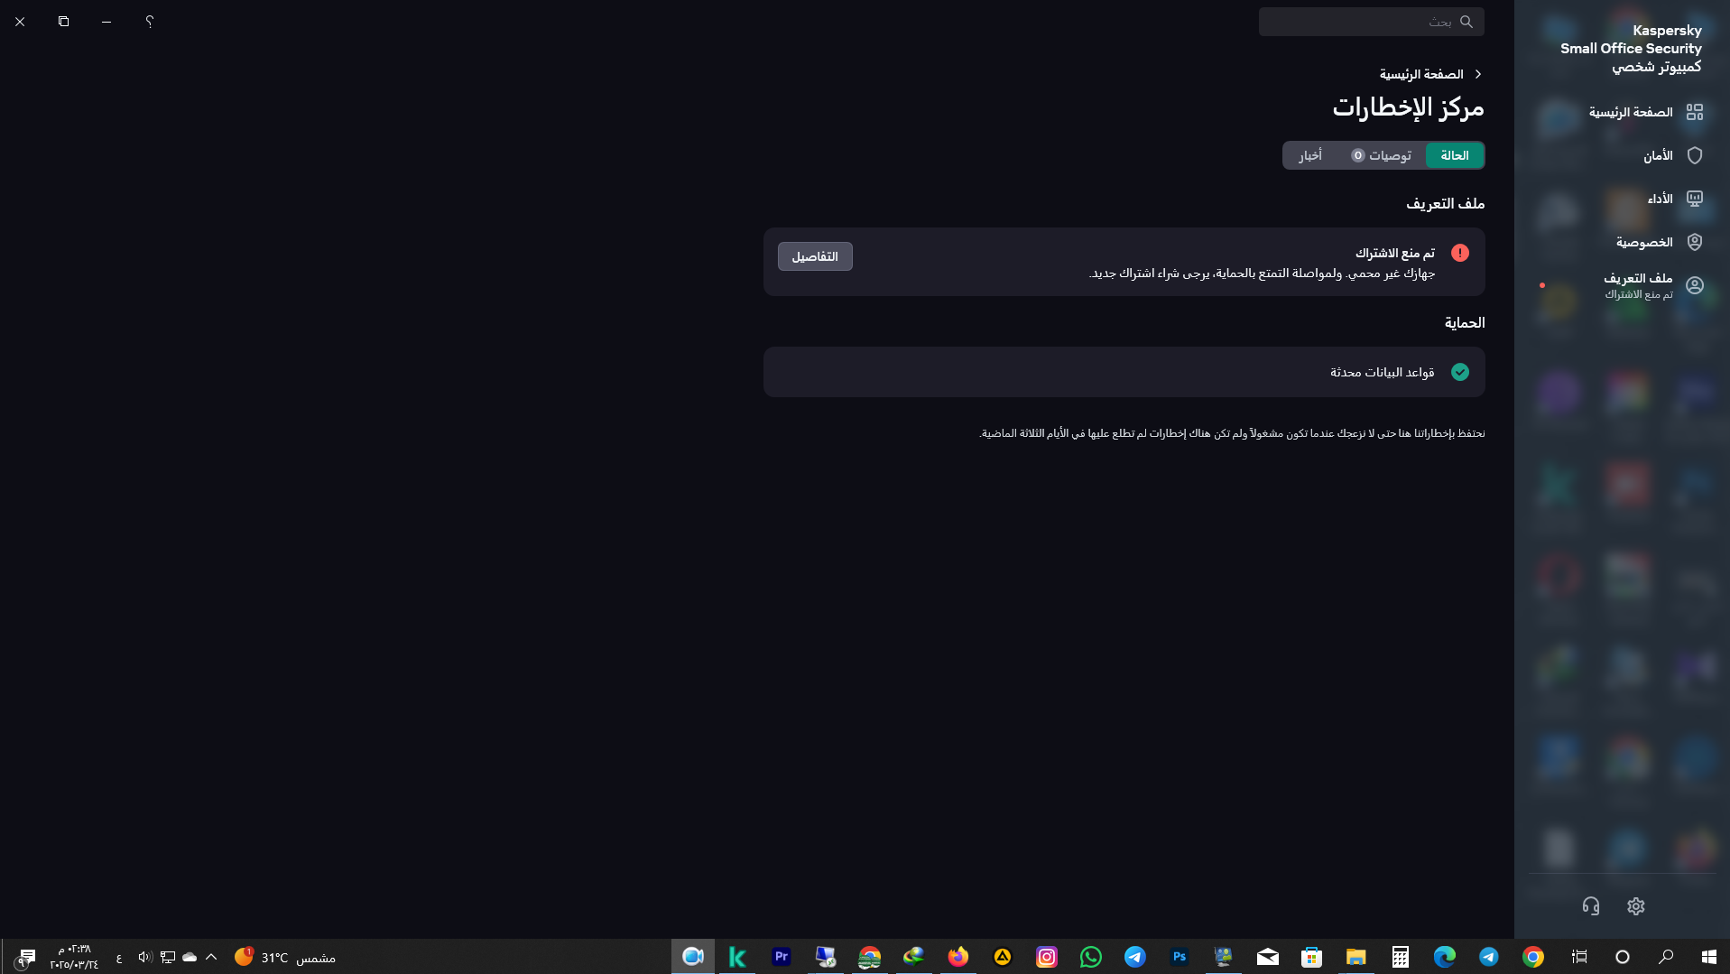1730x974 pixels.
Task: Click the الصفحة الرئيسية breadcrumb link
Action: coord(1421,74)
